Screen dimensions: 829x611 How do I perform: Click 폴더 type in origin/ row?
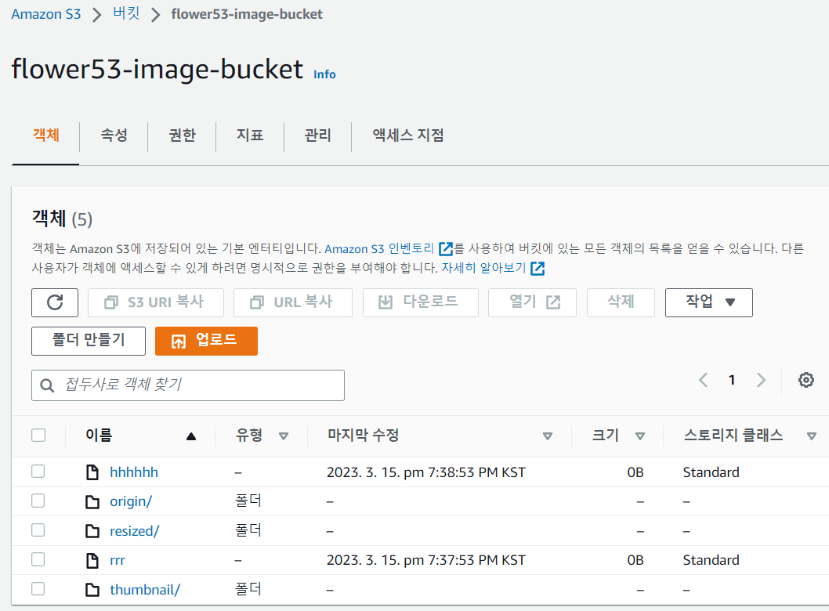248,501
